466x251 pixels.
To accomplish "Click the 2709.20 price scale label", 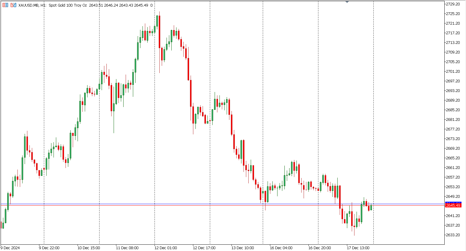I will coord(453,52).
